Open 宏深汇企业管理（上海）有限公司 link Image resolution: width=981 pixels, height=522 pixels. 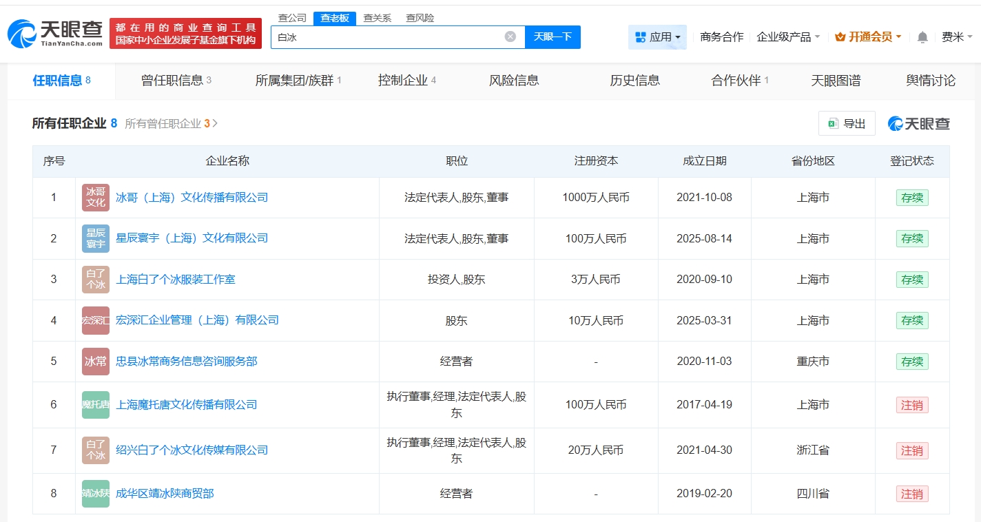click(x=197, y=320)
